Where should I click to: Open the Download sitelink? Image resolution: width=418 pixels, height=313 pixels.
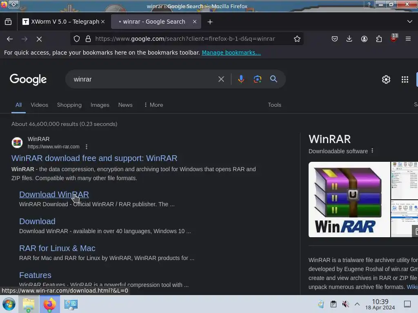[x=37, y=221]
